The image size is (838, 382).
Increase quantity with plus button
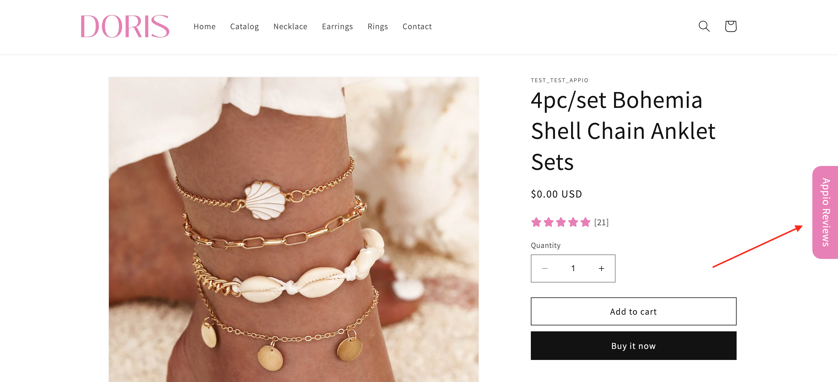point(602,268)
